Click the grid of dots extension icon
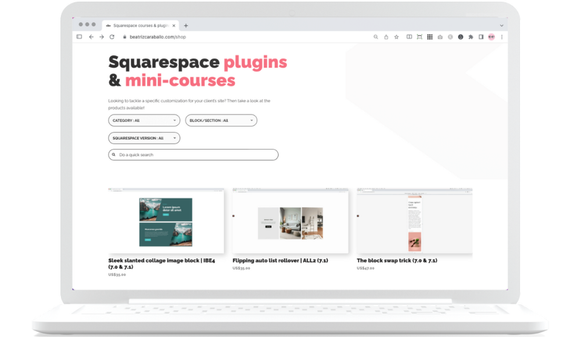This screenshot has height=338, width=581. (x=430, y=37)
